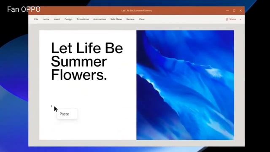
Task: Close the presentation window
Action: point(240,11)
